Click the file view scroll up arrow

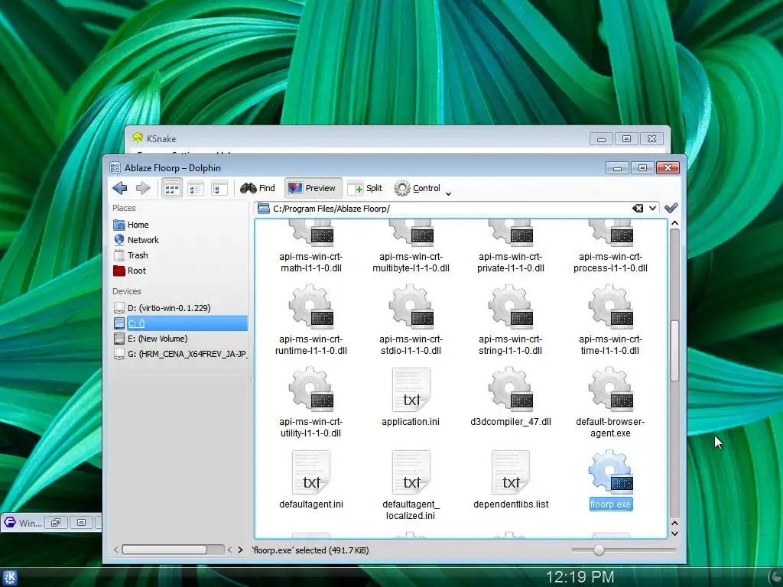[674, 223]
